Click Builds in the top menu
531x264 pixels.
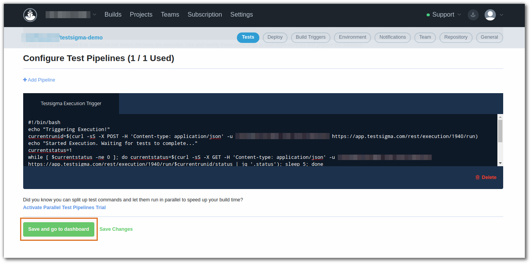(113, 14)
